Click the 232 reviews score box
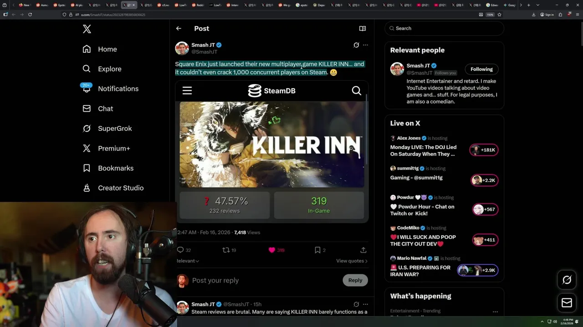583x327 pixels. (225, 205)
